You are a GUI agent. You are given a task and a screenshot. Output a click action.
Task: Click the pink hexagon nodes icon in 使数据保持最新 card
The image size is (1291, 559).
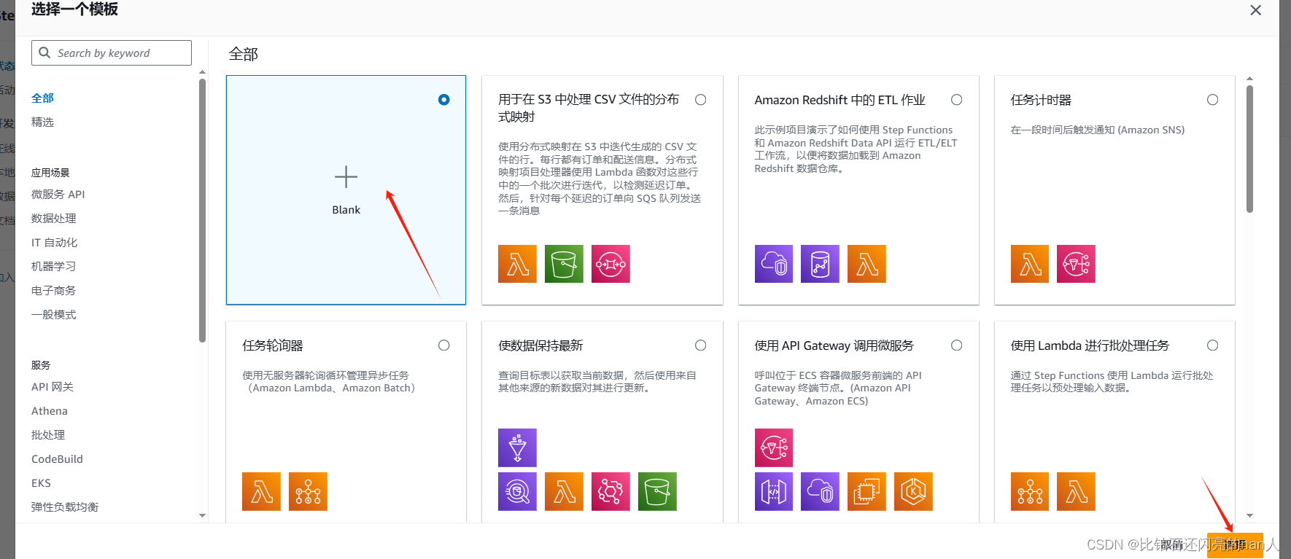coord(610,491)
